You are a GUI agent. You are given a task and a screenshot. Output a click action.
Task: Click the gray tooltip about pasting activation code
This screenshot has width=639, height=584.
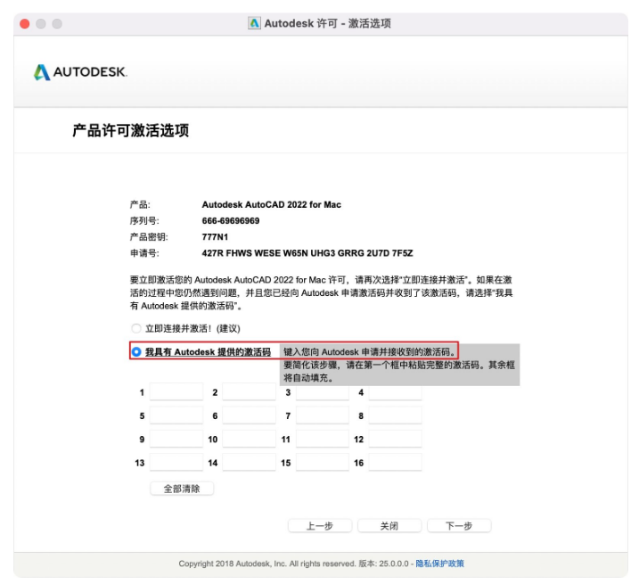[x=399, y=365]
